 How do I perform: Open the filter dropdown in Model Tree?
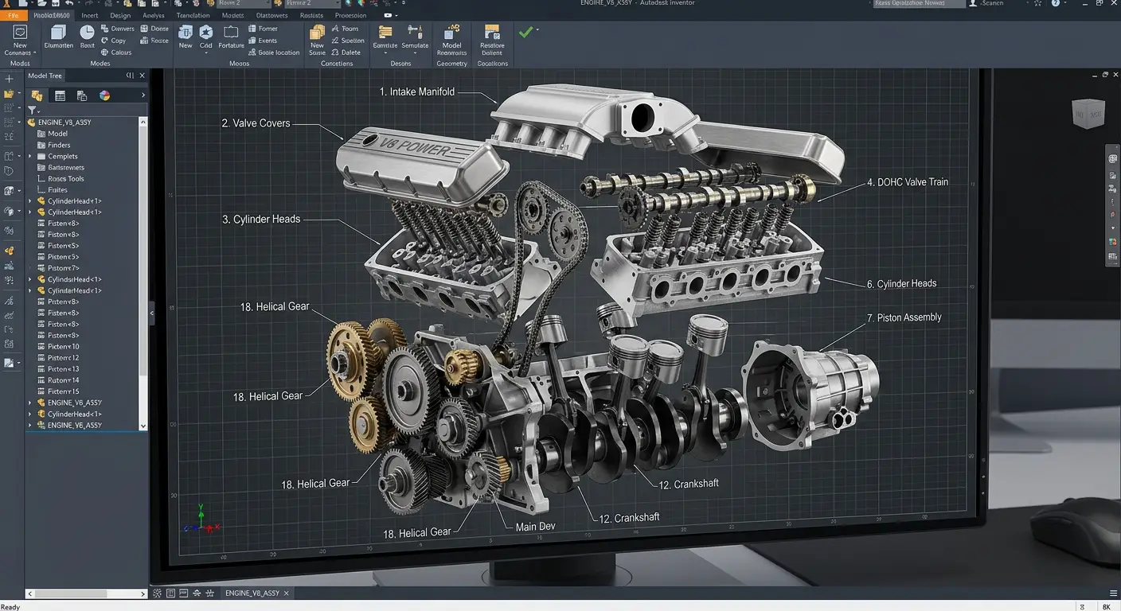tap(34, 110)
